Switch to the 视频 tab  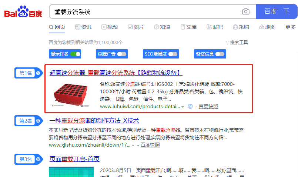click(x=110, y=27)
